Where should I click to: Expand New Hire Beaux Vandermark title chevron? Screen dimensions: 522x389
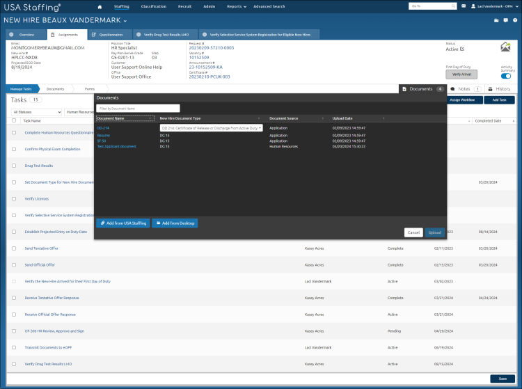pyautogui.click(x=125, y=21)
